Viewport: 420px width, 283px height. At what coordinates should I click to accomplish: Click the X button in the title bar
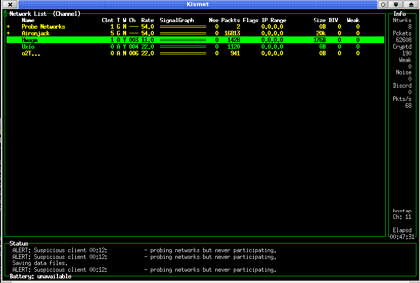pyautogui.click(x=10, y=4)
